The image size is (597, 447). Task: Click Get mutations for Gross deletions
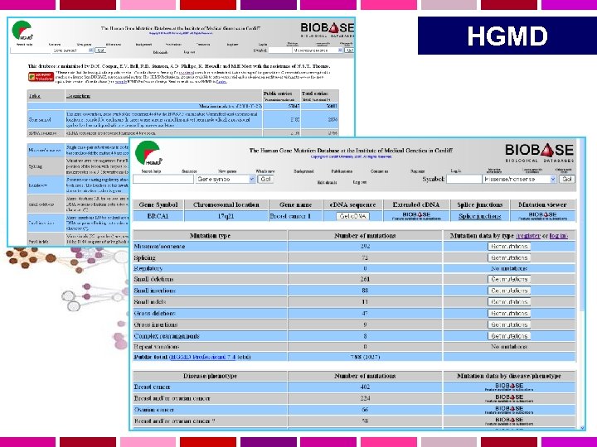pyautogui.click(x=509, y=313)
